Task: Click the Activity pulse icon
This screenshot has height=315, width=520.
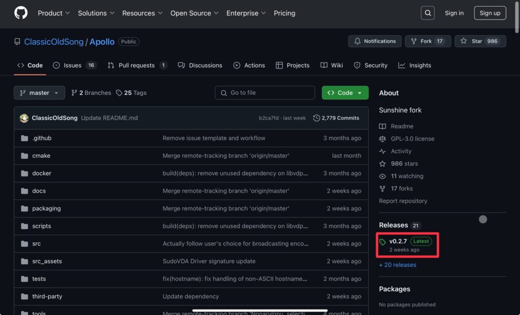Action: point(382,151)
